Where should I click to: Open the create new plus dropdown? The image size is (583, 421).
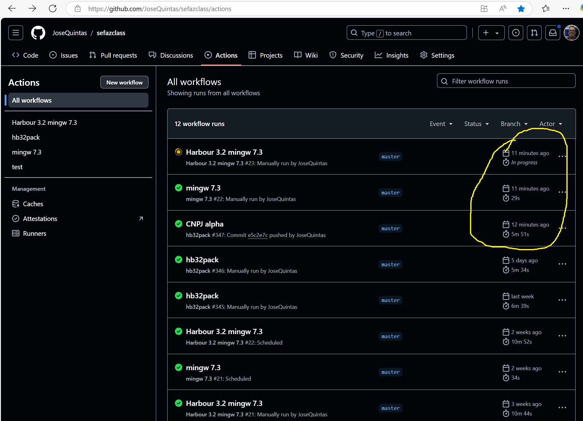point(491,33)
